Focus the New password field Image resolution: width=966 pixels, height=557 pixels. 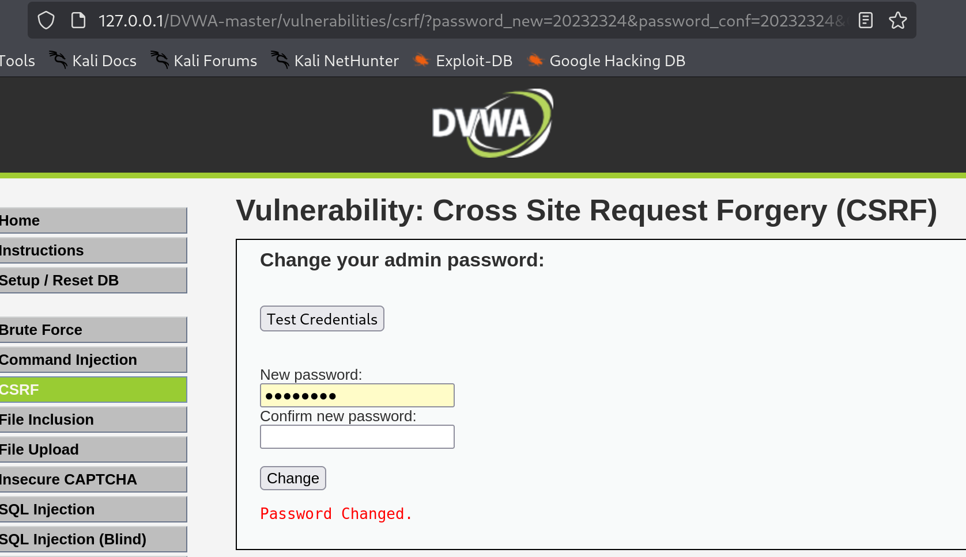(x=357, y=395)
